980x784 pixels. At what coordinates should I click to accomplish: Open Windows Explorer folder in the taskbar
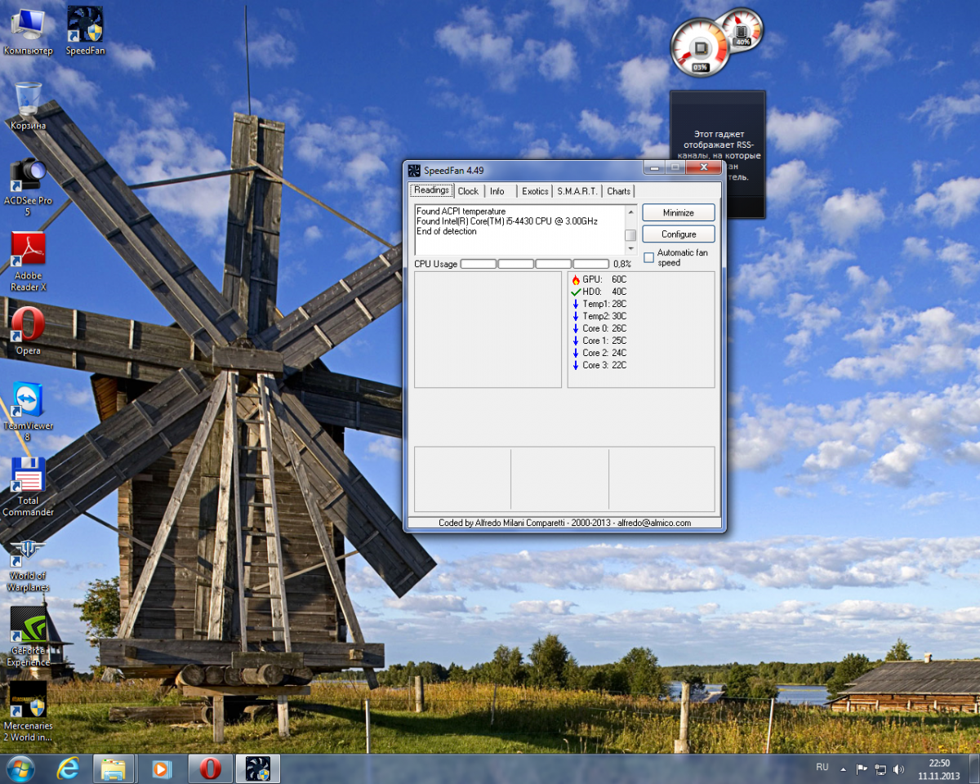tap(114, 768)
